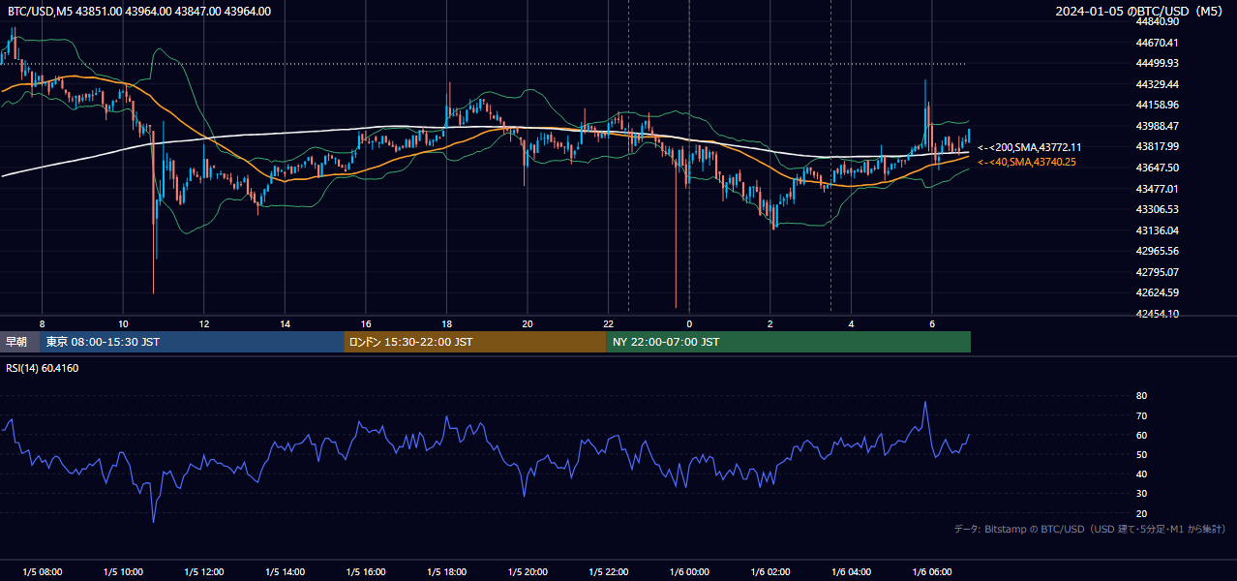Click price axis label 42454.10
This screenshot has height=581, width=1237.
[1157, 314]
